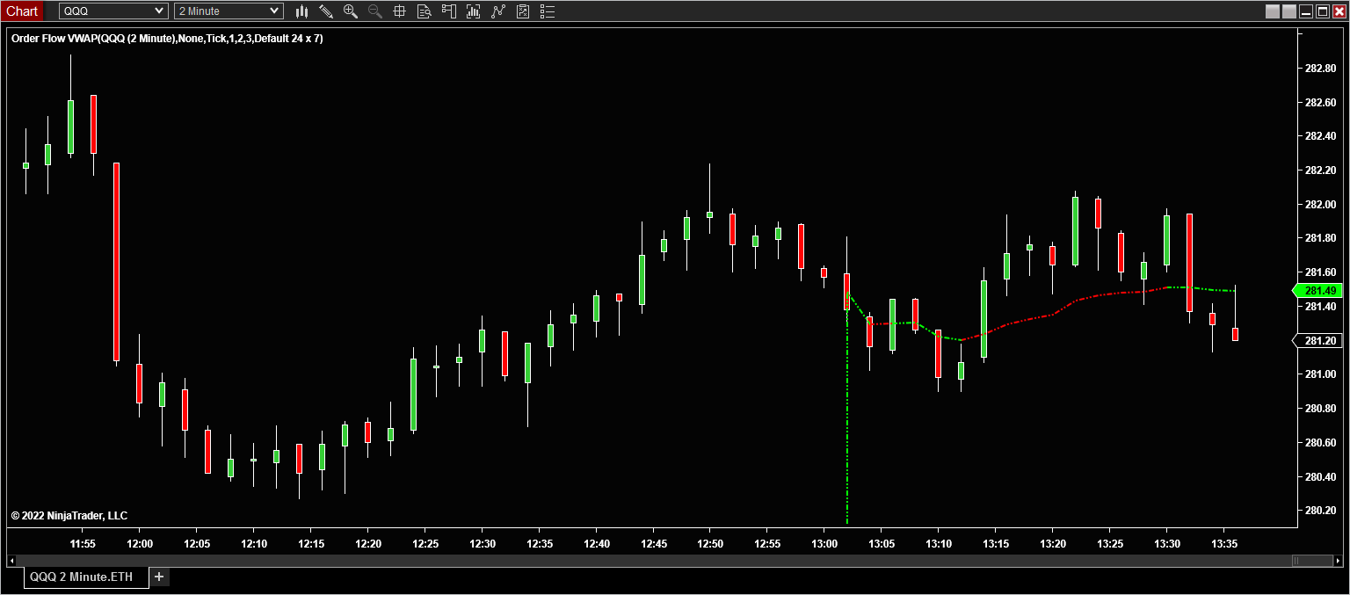Click the 11:55 time axis label
The width and height of the screenshot is (1350, 595).
tap(83, 544)
